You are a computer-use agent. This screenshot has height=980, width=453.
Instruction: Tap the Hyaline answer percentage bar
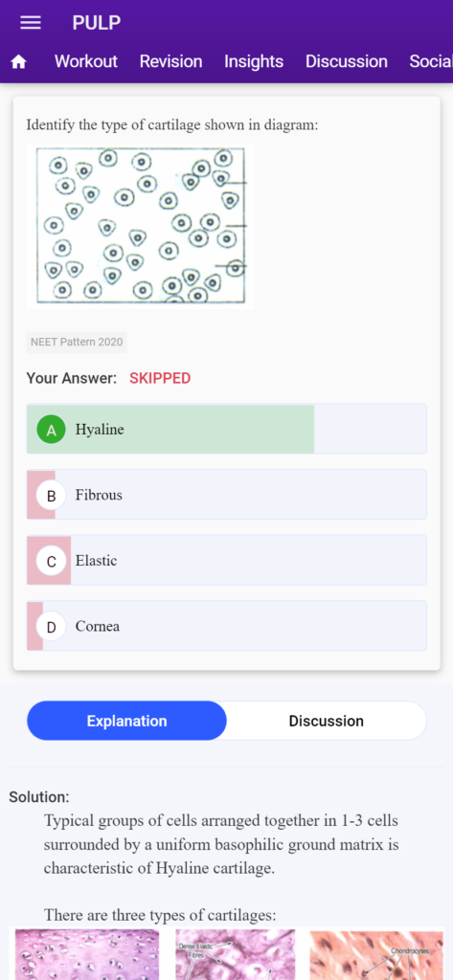(170, 430)
